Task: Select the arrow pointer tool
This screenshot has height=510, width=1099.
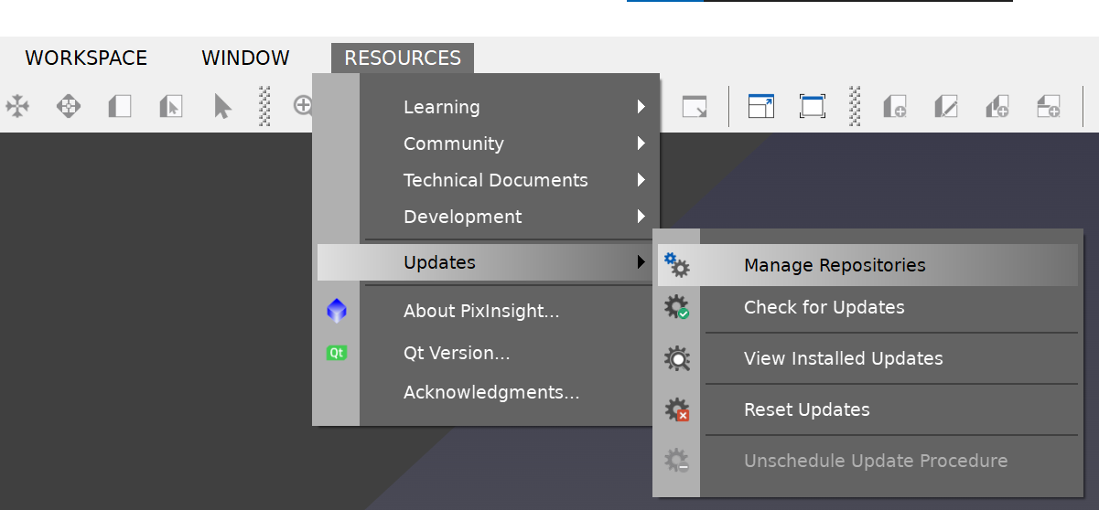Action: click(222, 106)
